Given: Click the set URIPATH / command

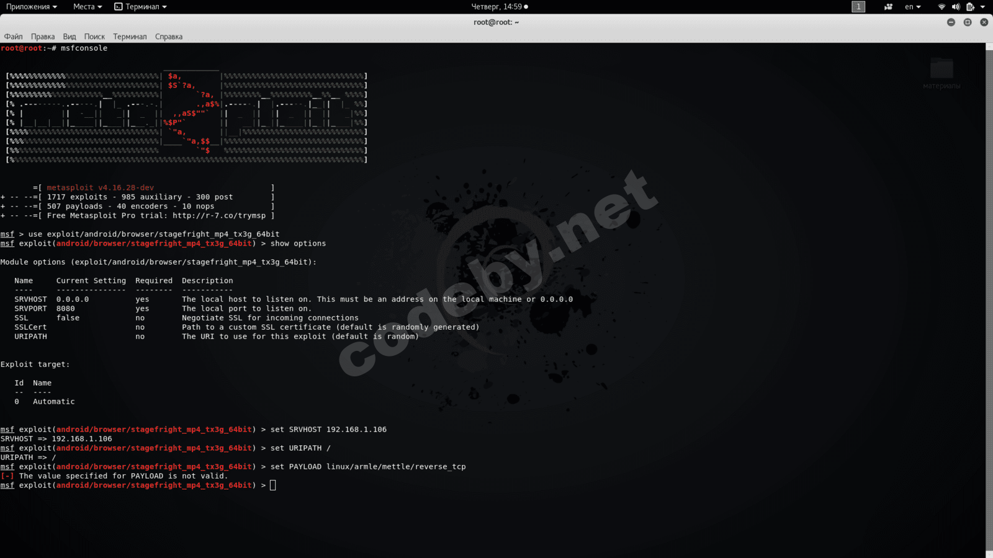Looking at the screenshot, I should click(300, 448).
